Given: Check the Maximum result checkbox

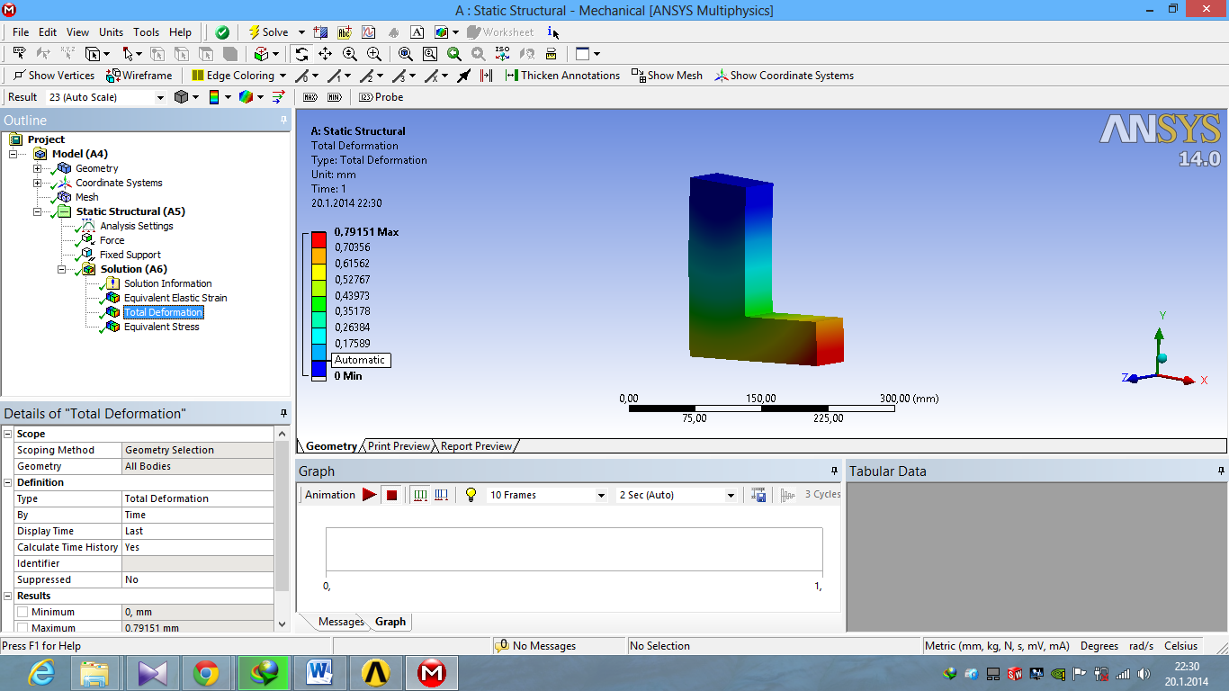Looking at the screenshot, I should [22, 628].
